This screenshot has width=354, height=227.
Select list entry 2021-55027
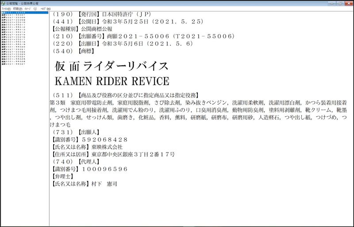pos(13,64)
